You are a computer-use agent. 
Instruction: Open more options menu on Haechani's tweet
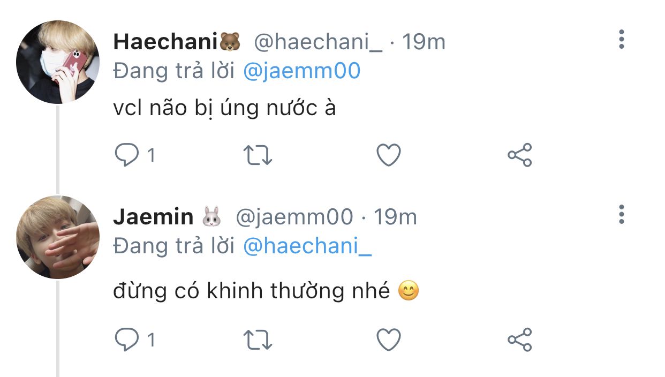coord(621,40)
